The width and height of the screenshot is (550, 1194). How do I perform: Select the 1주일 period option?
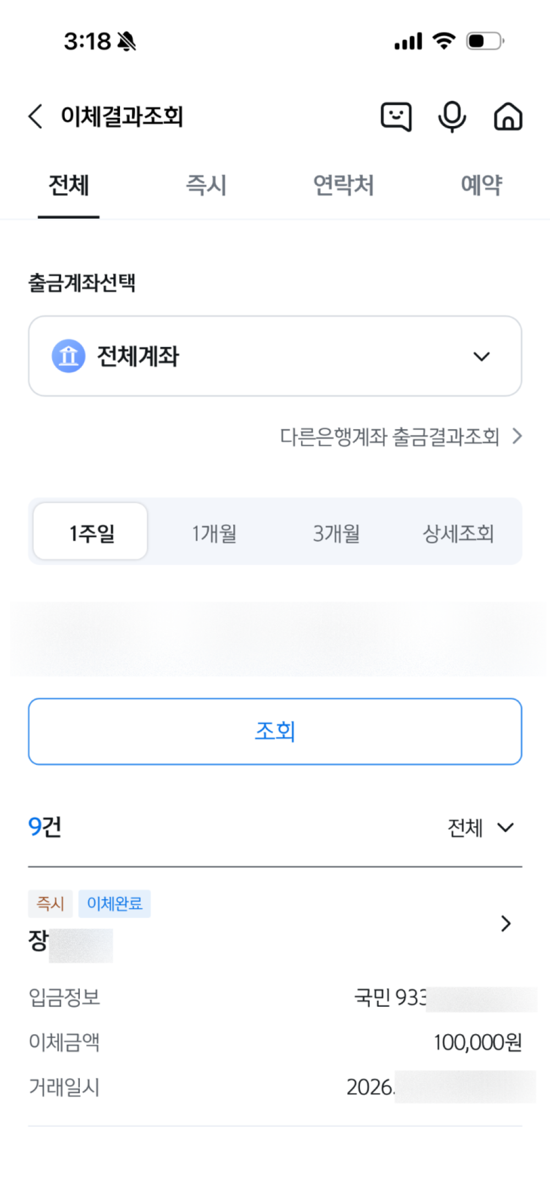point(91,532)
